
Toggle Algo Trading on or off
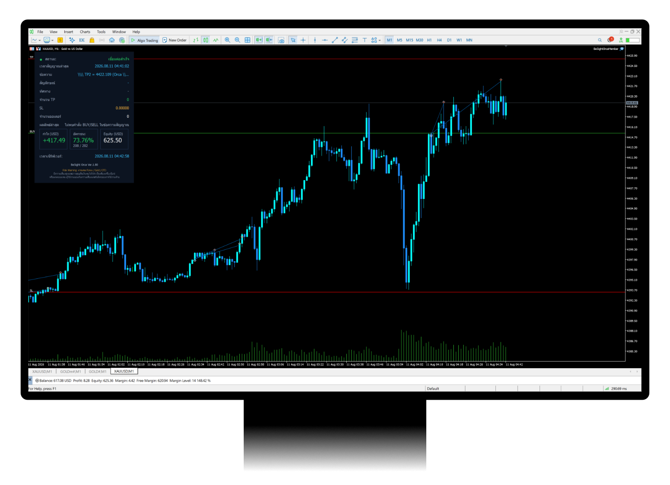(145, 40)
